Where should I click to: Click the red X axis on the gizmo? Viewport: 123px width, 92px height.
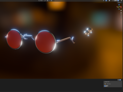[121, 7]
